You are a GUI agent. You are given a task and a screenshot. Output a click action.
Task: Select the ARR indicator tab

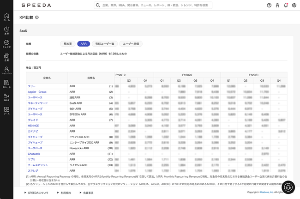tap(84, 44)
